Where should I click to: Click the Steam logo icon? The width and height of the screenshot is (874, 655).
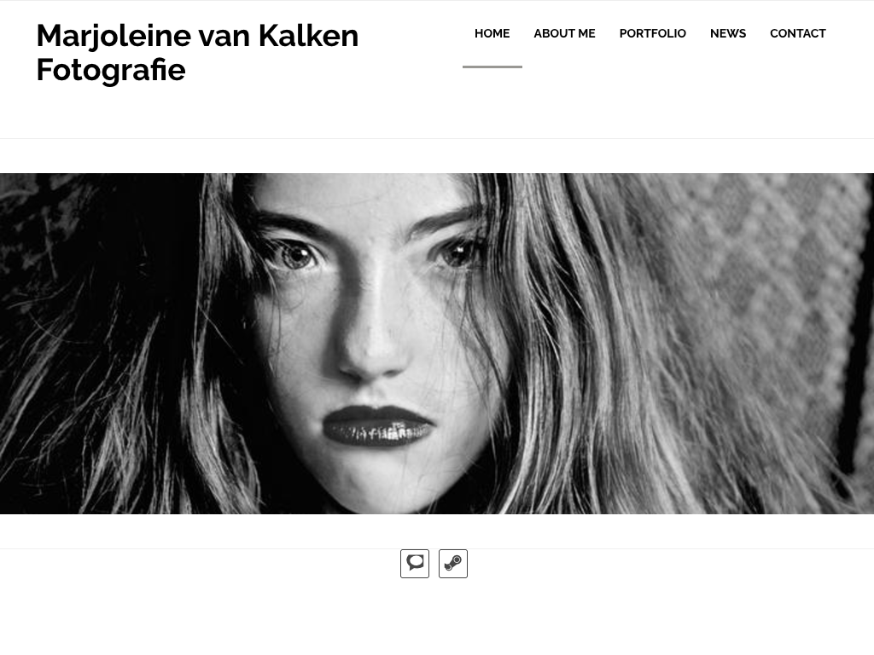(453, 564)
